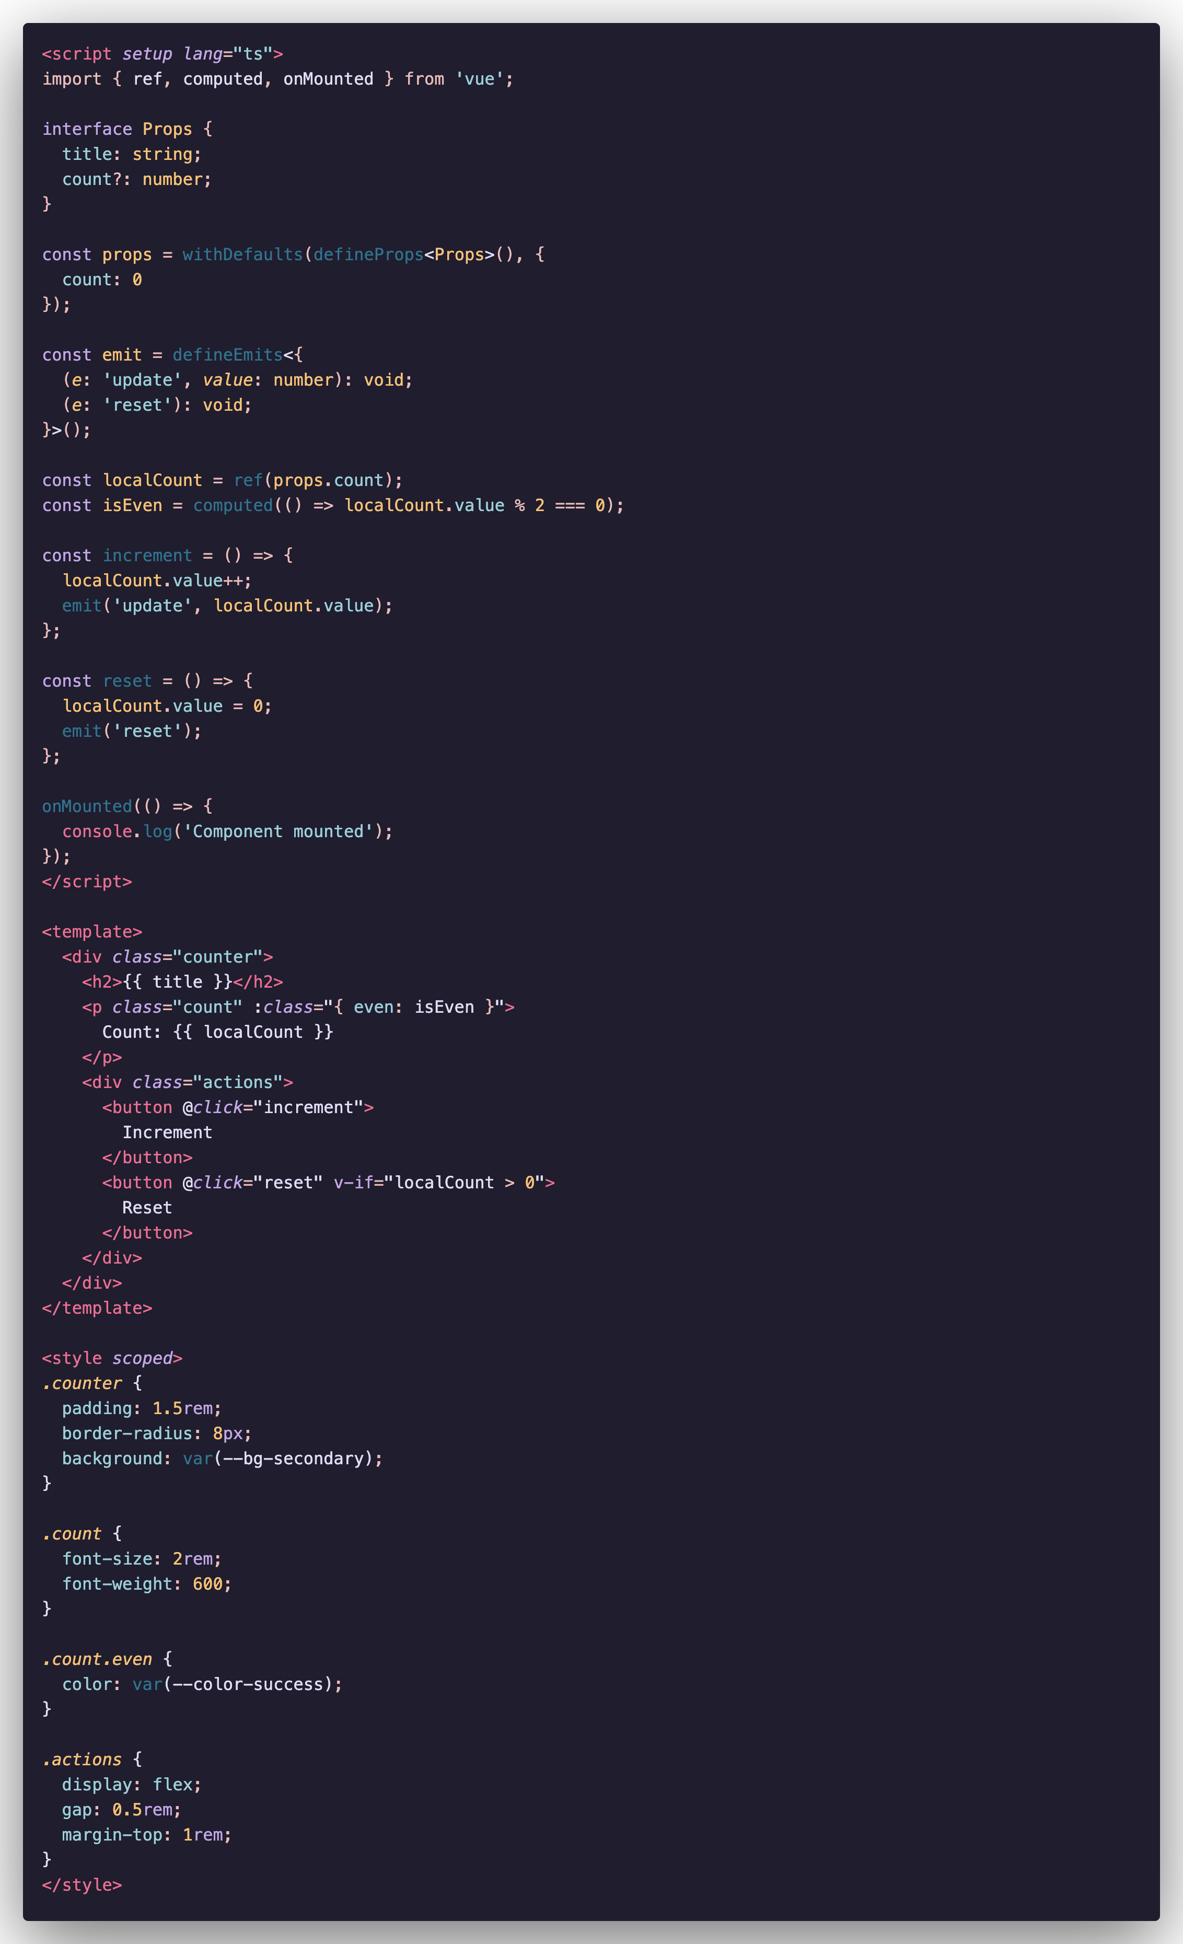Click the .counter CSS selector

(x=82, y=1383)
